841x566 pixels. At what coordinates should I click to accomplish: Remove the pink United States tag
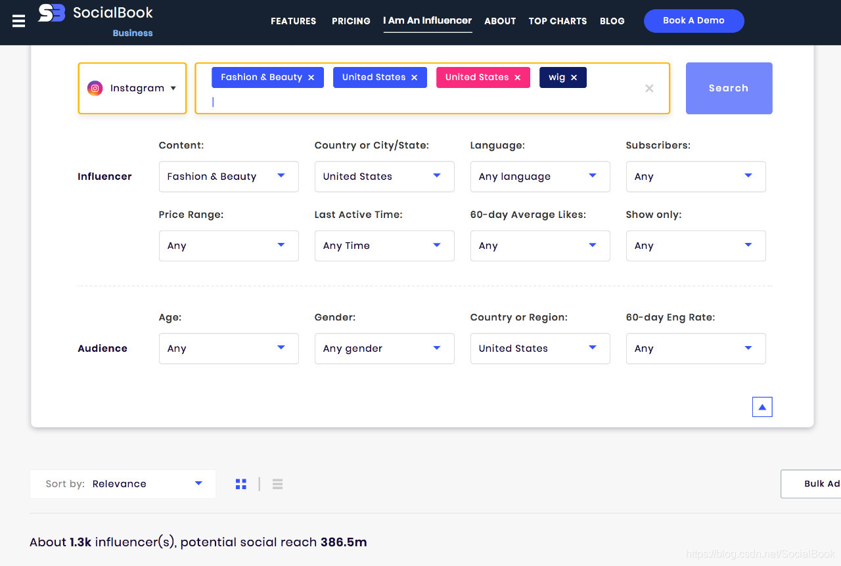pos(518,77)
